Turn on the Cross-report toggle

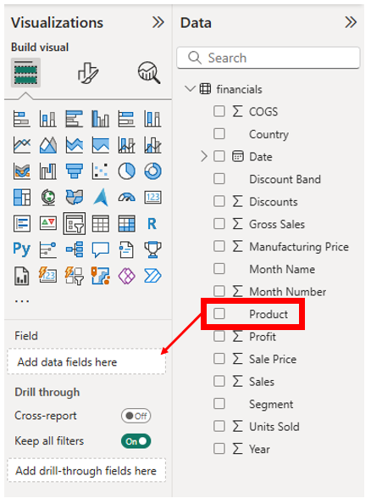click(136, 416)
